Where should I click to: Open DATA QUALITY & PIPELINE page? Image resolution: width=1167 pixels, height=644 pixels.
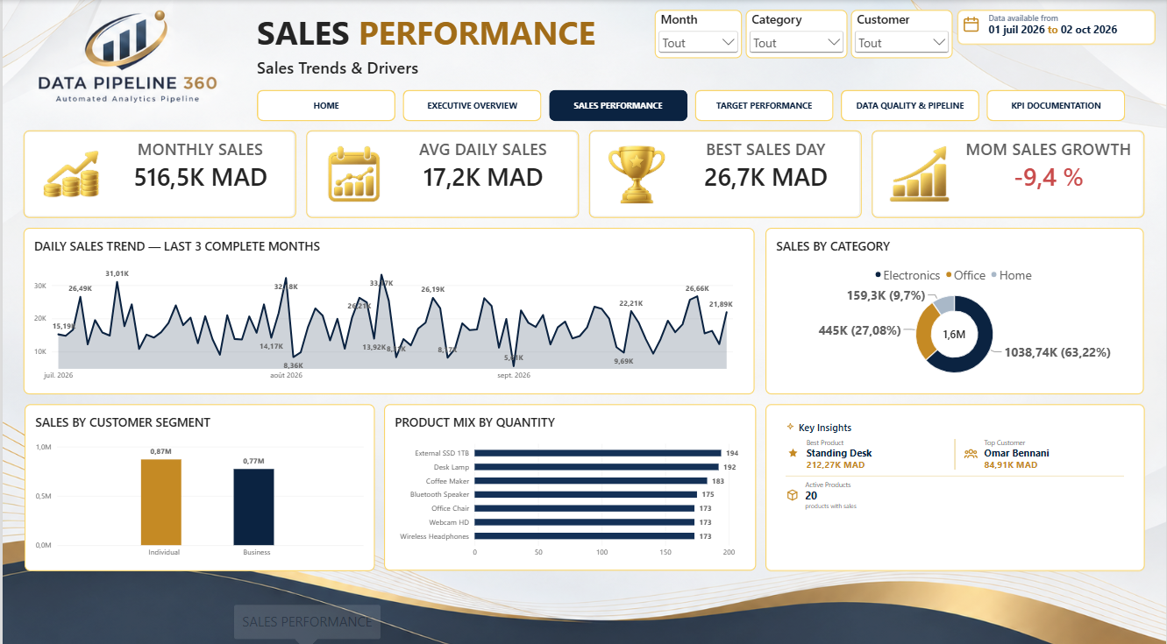pos(910,105)
